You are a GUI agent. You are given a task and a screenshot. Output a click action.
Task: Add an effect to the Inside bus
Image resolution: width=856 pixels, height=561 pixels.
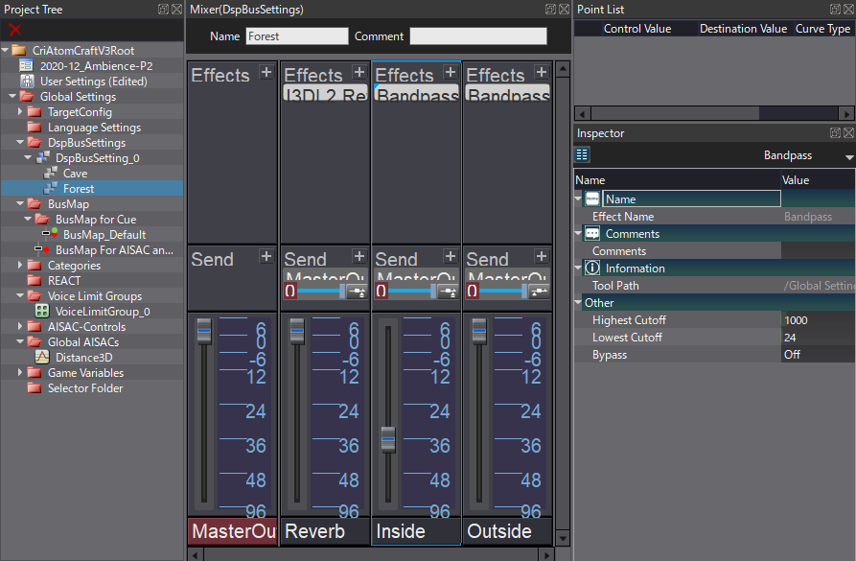coord(451,72)
